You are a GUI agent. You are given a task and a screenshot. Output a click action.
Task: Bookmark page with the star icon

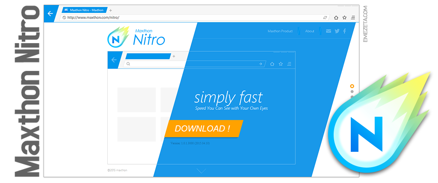pos(344,18)
